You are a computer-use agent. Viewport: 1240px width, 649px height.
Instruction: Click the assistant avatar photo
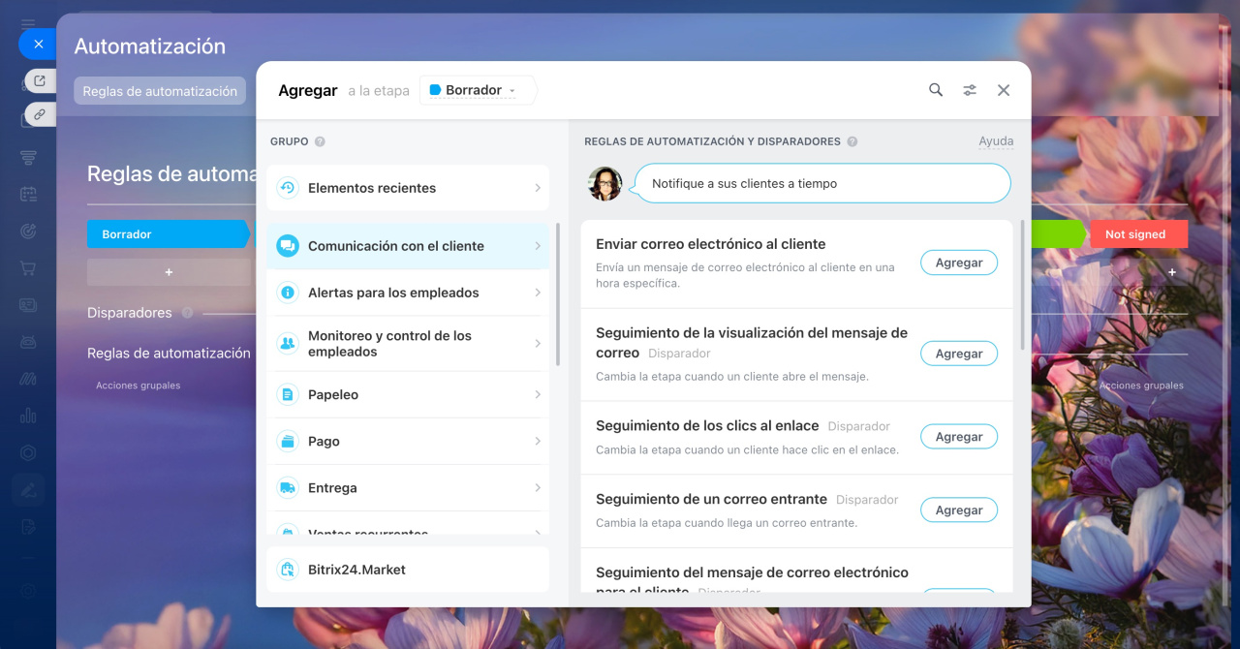click(x=605, y=183)
